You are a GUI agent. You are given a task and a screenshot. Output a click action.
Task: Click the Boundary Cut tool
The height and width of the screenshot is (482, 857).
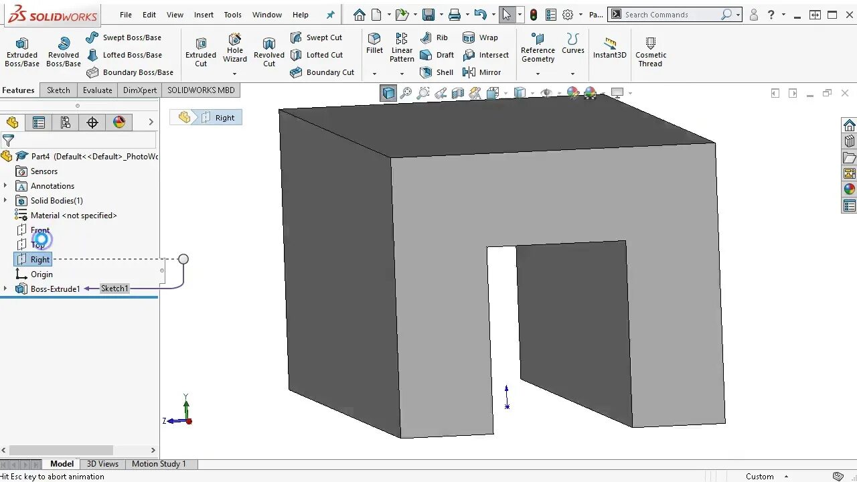pyautogui.click(x=323, y=72)
